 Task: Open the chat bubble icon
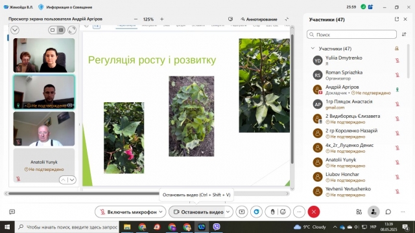pyautogui.click(x=388, y=212)
